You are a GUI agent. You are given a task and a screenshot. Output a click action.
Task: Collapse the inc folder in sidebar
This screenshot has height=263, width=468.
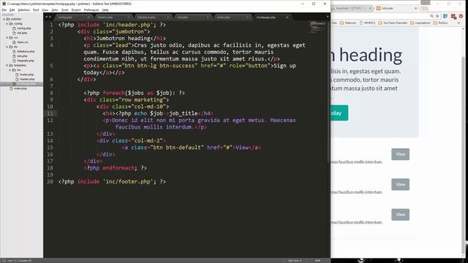10,70
